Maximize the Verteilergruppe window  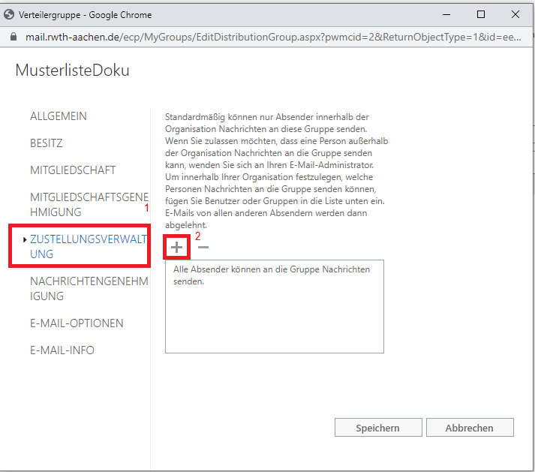(481, 14)
